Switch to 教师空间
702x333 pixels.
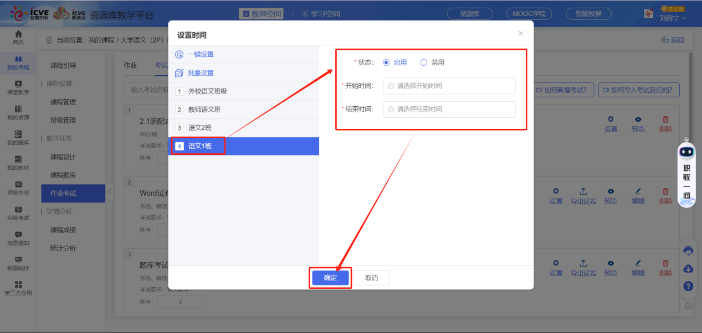click(260, 13)
